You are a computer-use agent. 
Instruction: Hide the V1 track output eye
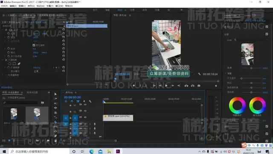(85, 117)
